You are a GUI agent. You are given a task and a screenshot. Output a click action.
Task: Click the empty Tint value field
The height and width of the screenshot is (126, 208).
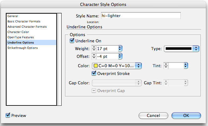(x=176, y=66)
